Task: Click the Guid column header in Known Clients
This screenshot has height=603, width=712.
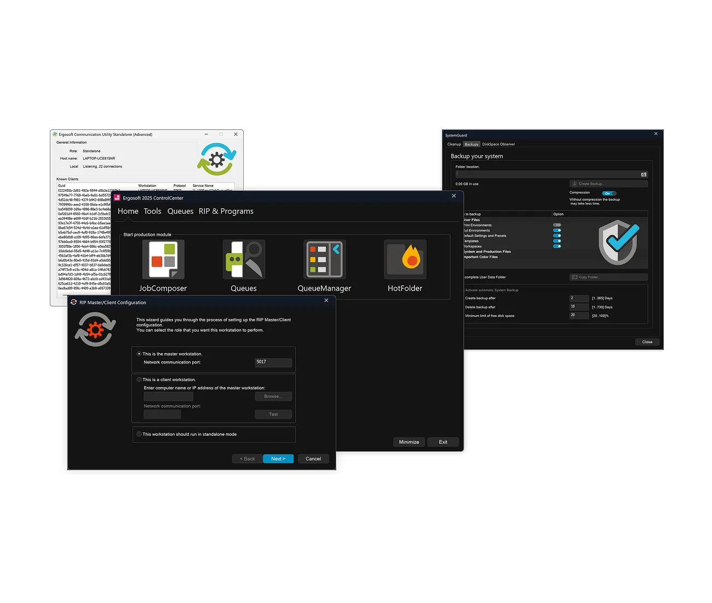Action: point(62,185)
